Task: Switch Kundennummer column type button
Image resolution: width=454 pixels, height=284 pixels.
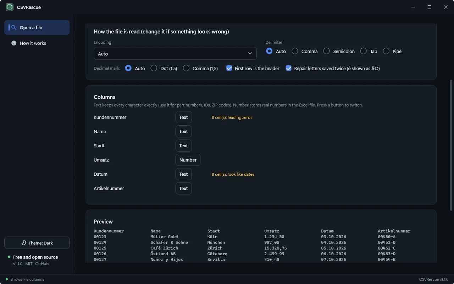Action: (184, 117)
